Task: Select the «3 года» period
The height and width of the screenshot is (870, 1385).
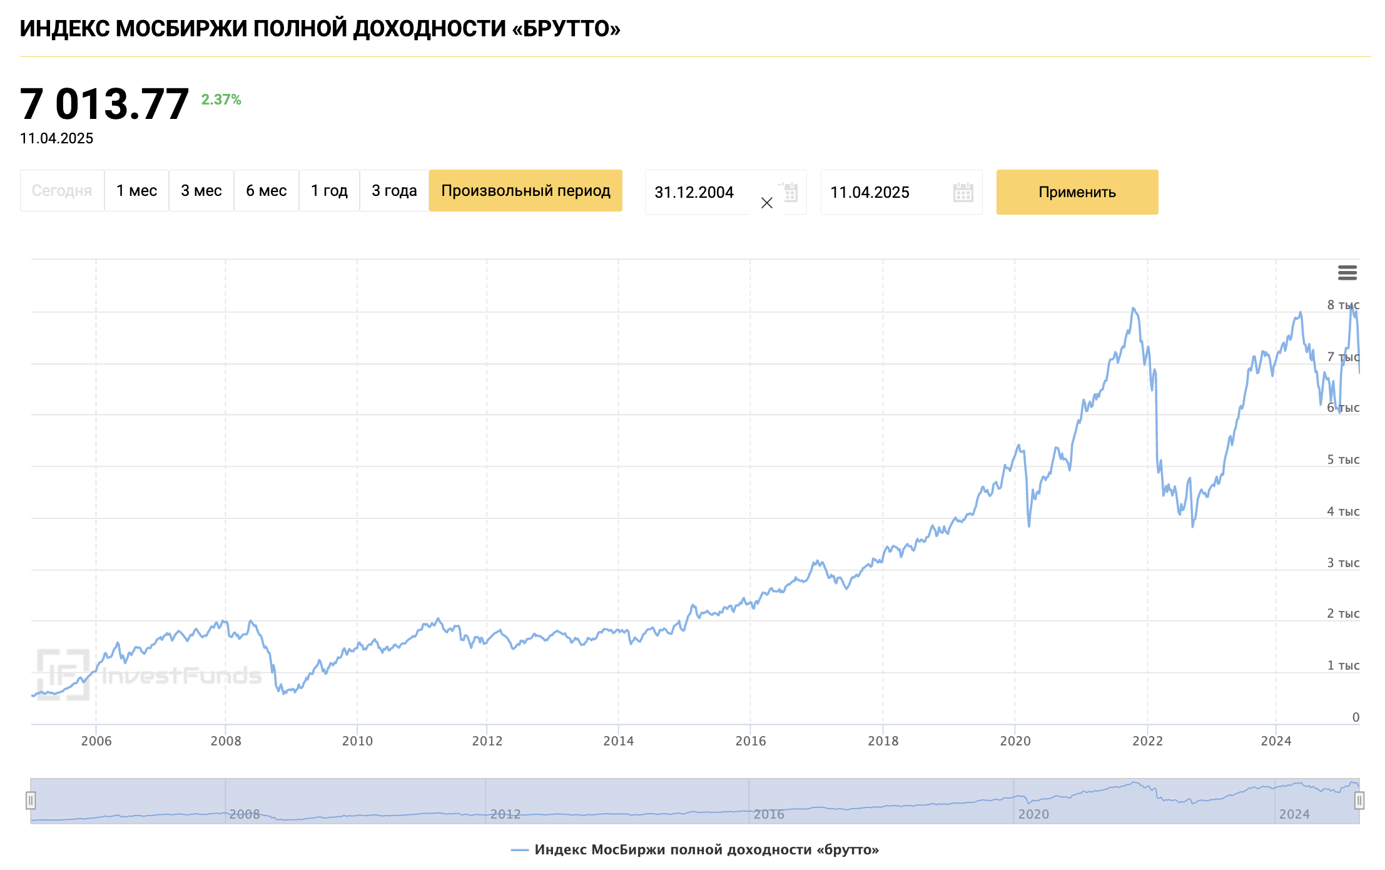Action: pos(394,191)
